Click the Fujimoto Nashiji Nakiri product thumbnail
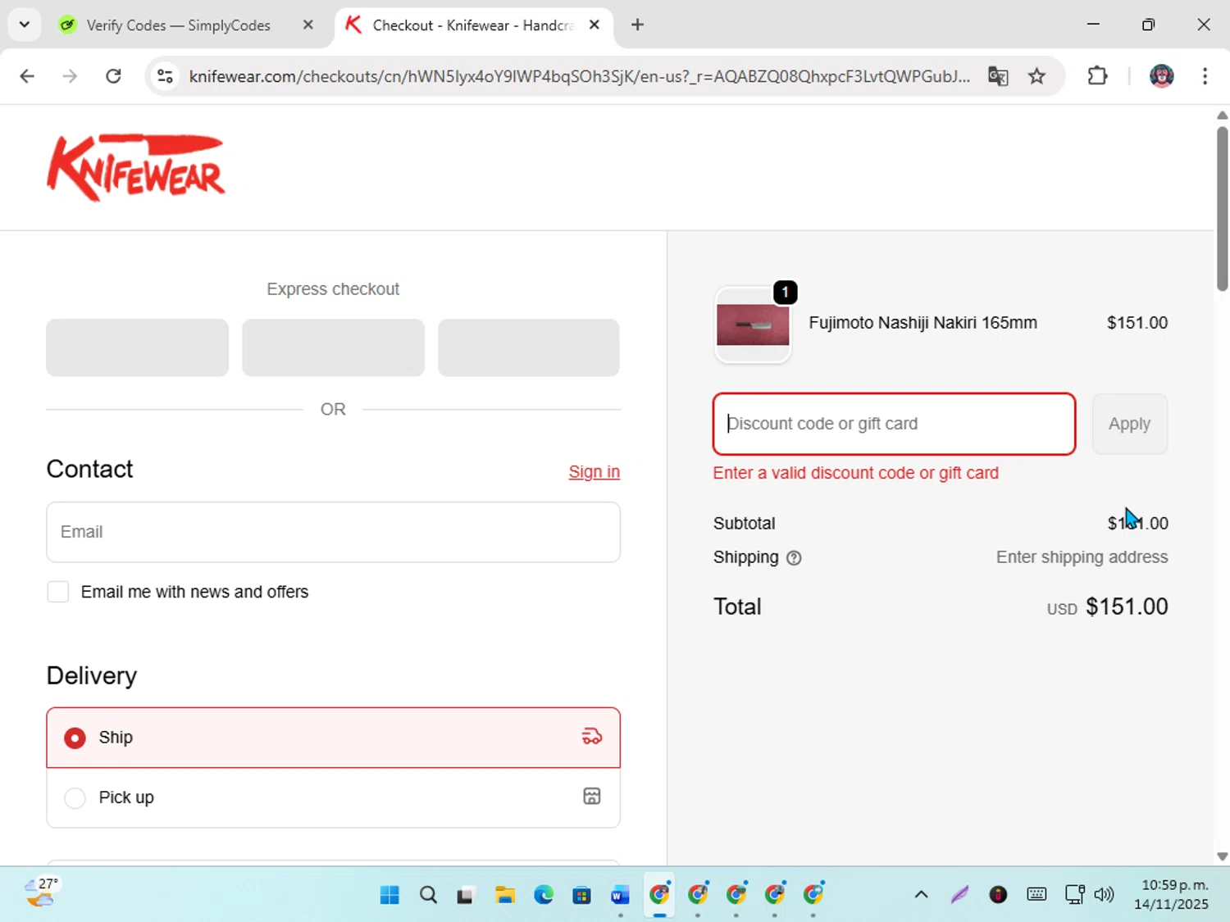 tap(753, 325)
